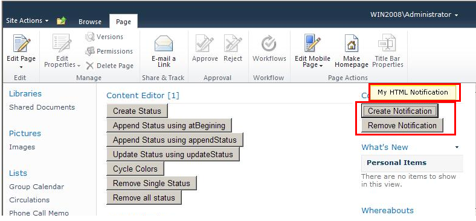Open Edit Properties icon in ribbon
This screenshot has width=476, height=221.
[62, 43]
